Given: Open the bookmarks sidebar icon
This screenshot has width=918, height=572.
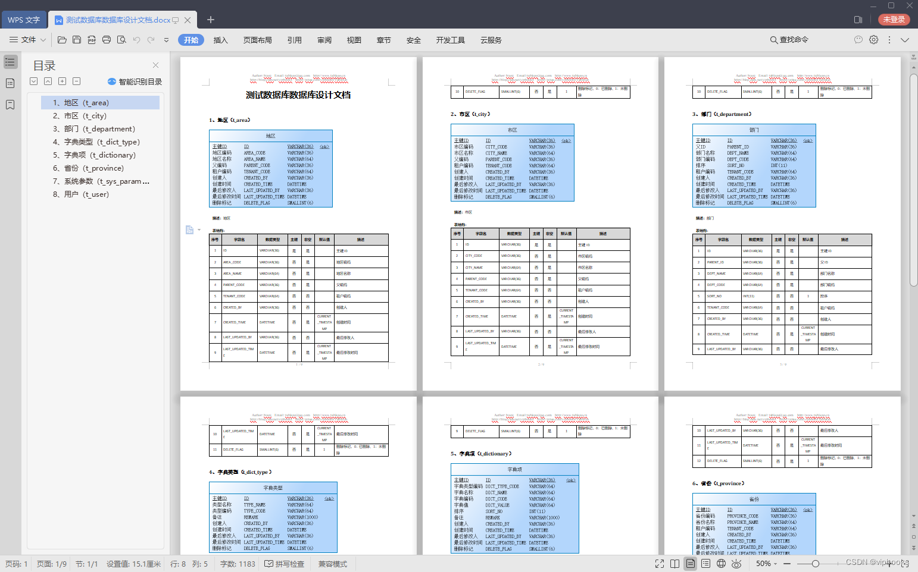Looking at the screenshot, I should point(10,105).
